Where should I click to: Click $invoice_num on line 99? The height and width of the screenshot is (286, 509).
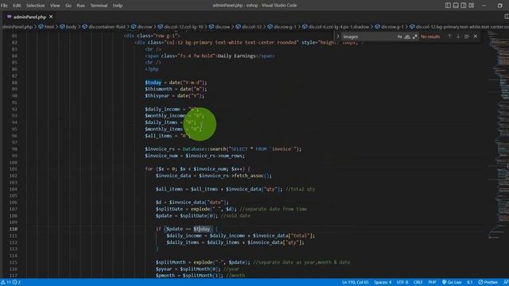(x=161, y=156)
